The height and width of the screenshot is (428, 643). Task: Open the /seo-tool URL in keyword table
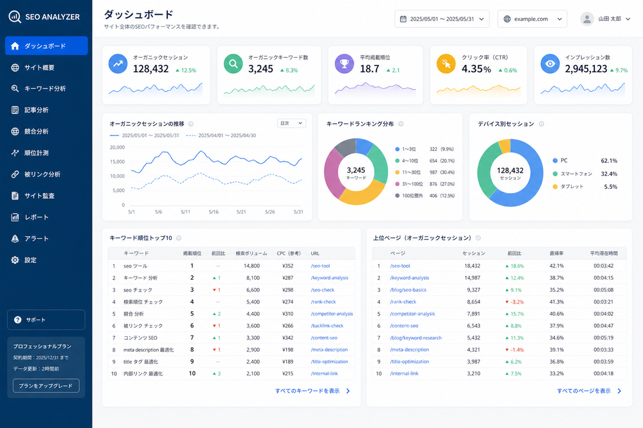pyautogui.click(x=320, y=266)
